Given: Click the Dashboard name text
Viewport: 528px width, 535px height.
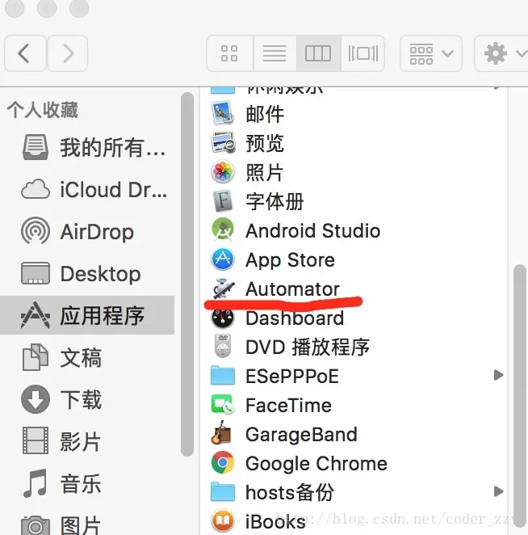Looking at the screenshot, I should coord(295,318).
